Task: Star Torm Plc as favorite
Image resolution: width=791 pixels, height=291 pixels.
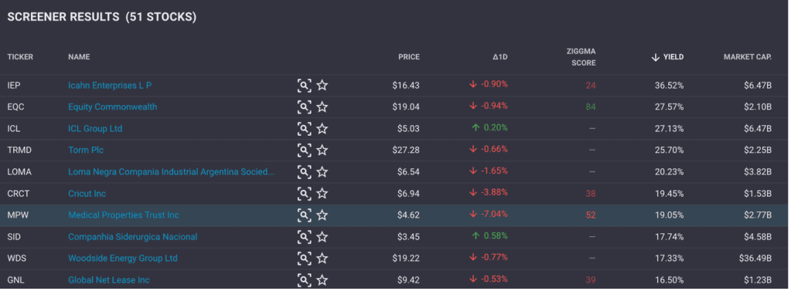Action: [x=322, y=150]
